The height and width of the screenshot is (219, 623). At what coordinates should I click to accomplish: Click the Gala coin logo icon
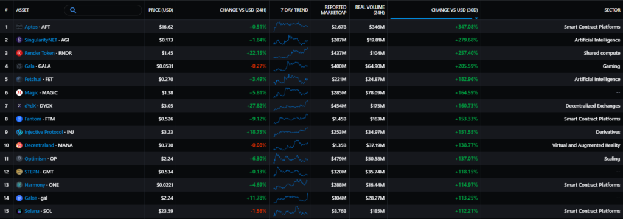19,66
